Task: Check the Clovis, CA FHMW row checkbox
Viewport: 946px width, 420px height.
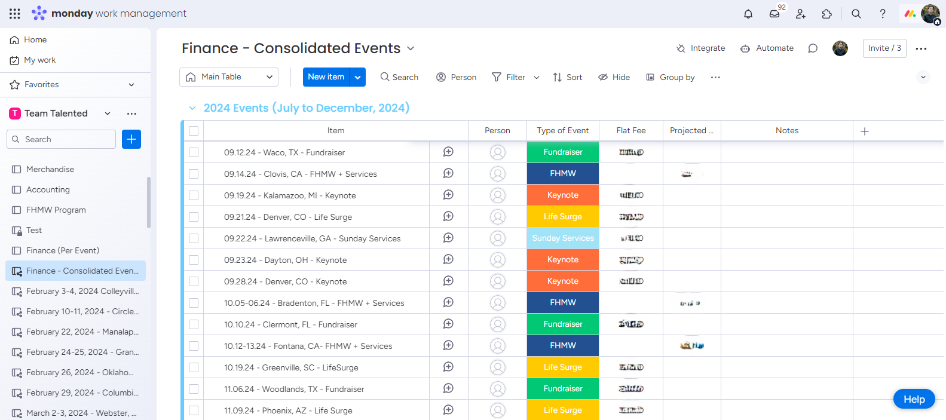Action: (194, 174)
